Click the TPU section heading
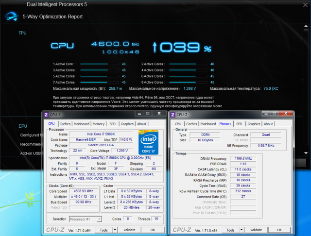 (23, 33)
